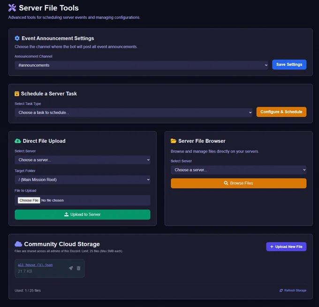Screen dimensions: 319x307
Task: Click the Choose File button
Action: tap(29, 200)
